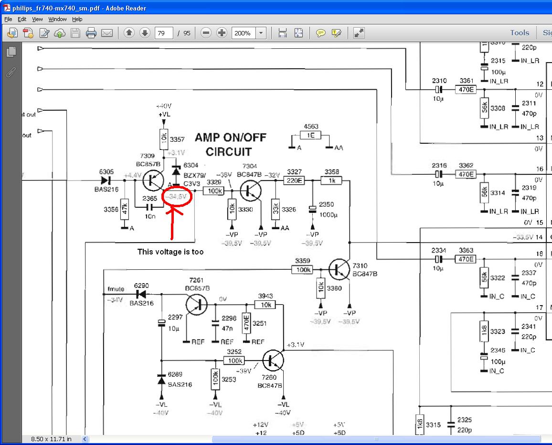Show the attachments paperclip panel
This screenshot has height=445, width=552.
pos(11,72)
